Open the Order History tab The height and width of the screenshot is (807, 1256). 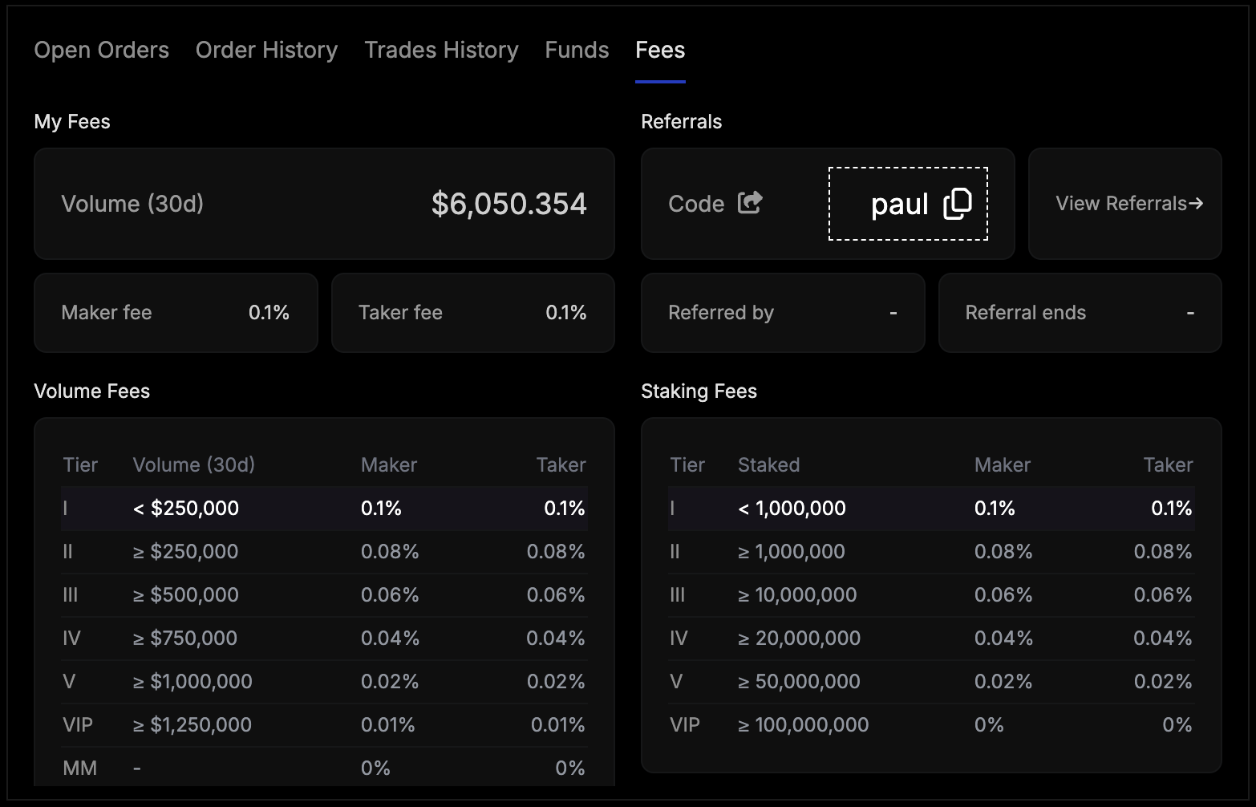click(266, 50)
